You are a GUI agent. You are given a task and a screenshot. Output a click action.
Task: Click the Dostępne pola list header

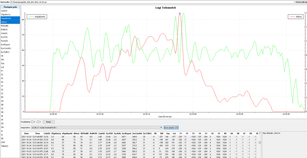pyautogui.click(x=10, y=7)
